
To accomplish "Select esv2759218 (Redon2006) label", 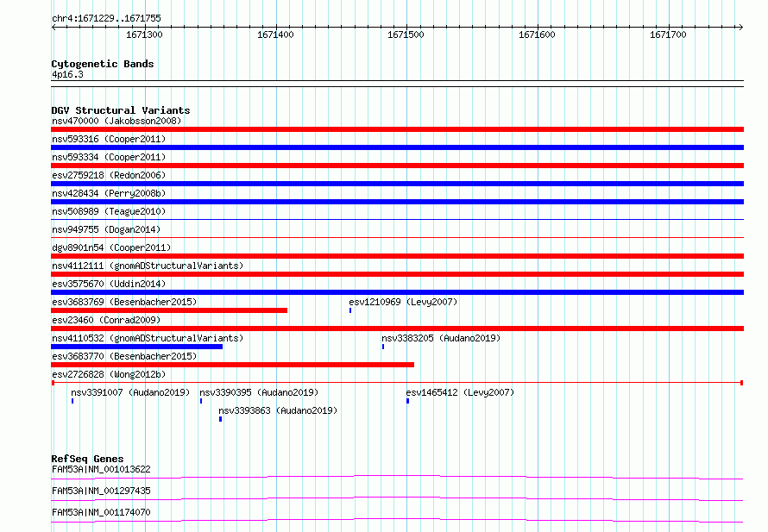I will 109,175.
